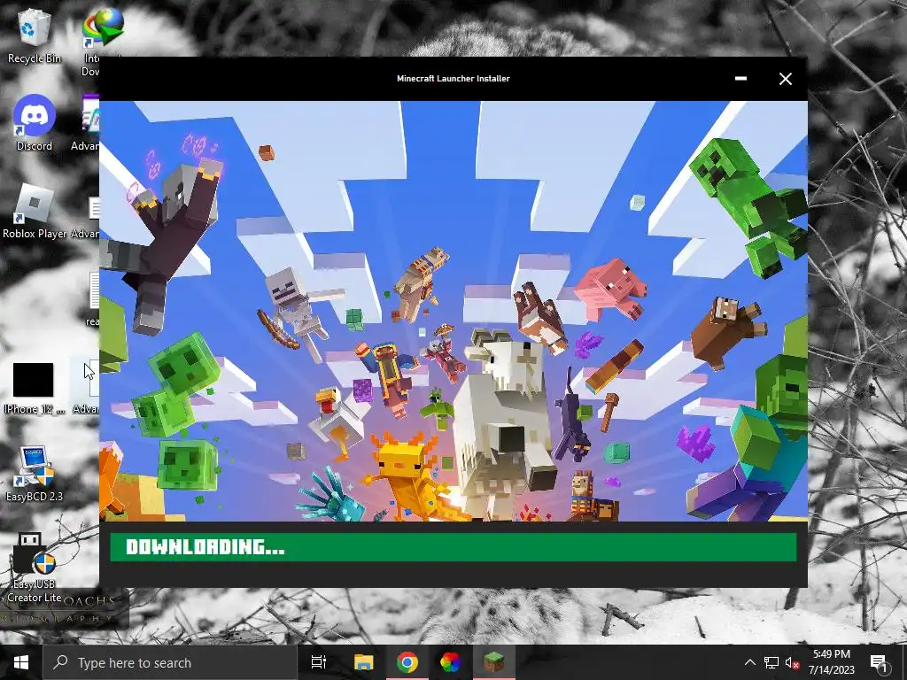Open File Explorer from taskbar
Viewport: 907px width, 680px height.
point(363,662)
